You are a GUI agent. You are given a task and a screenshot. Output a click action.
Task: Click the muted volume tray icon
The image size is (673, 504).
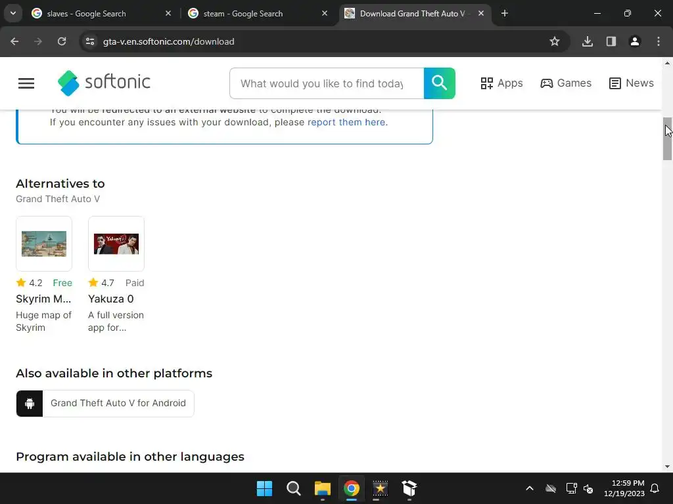point(588,488)
